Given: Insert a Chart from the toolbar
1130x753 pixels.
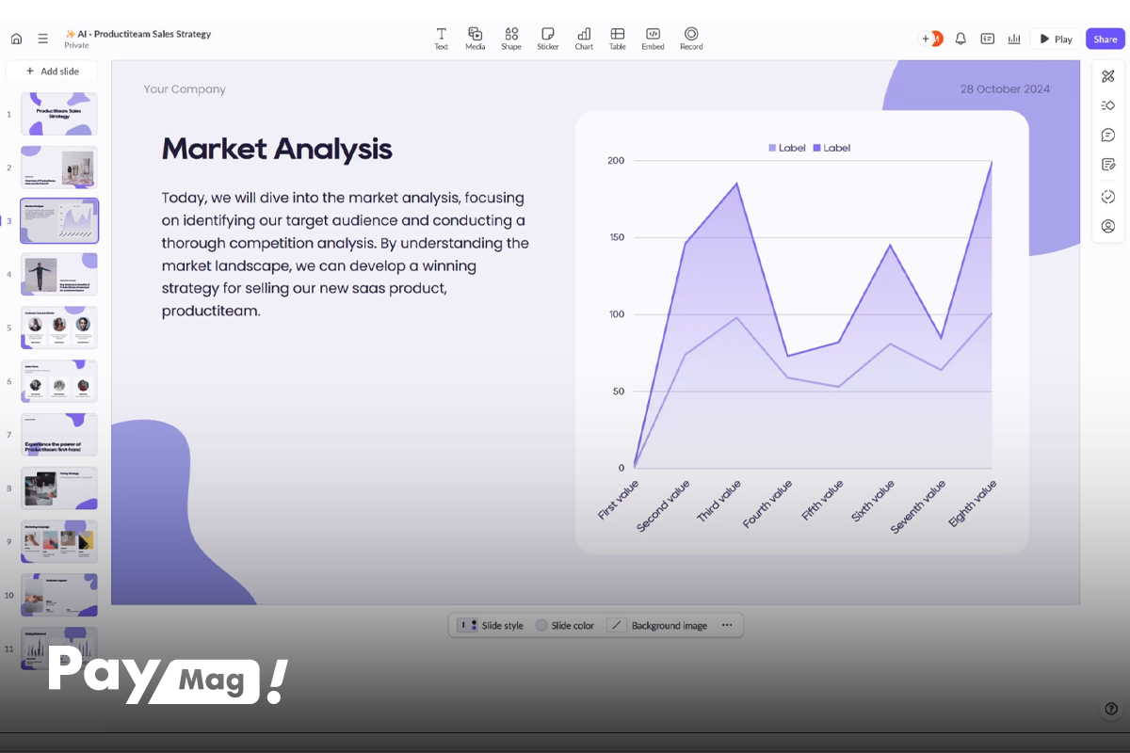Looking at the screenshot, I should tap(584, 39).
